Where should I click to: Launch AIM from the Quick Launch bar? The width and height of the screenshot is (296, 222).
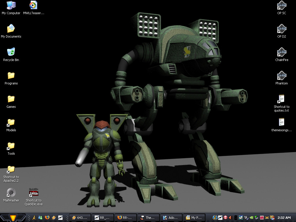tap(34, 218)
